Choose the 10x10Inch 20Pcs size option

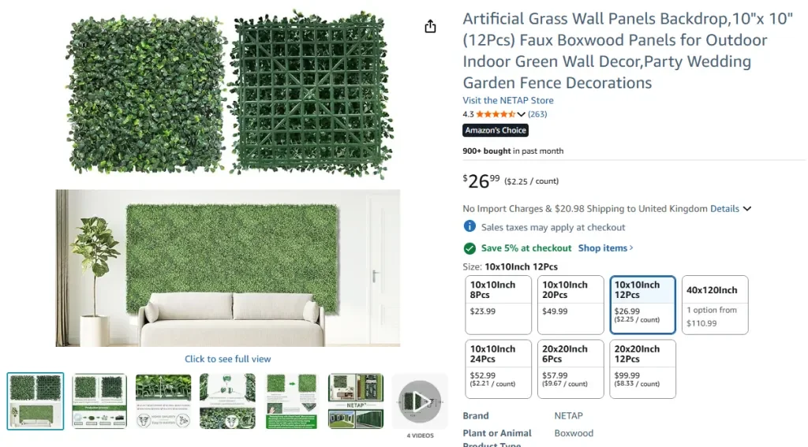tap(570, 304)
